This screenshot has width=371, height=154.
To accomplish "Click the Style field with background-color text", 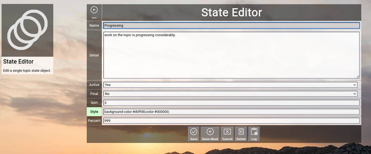I will (x=231, y=112).
